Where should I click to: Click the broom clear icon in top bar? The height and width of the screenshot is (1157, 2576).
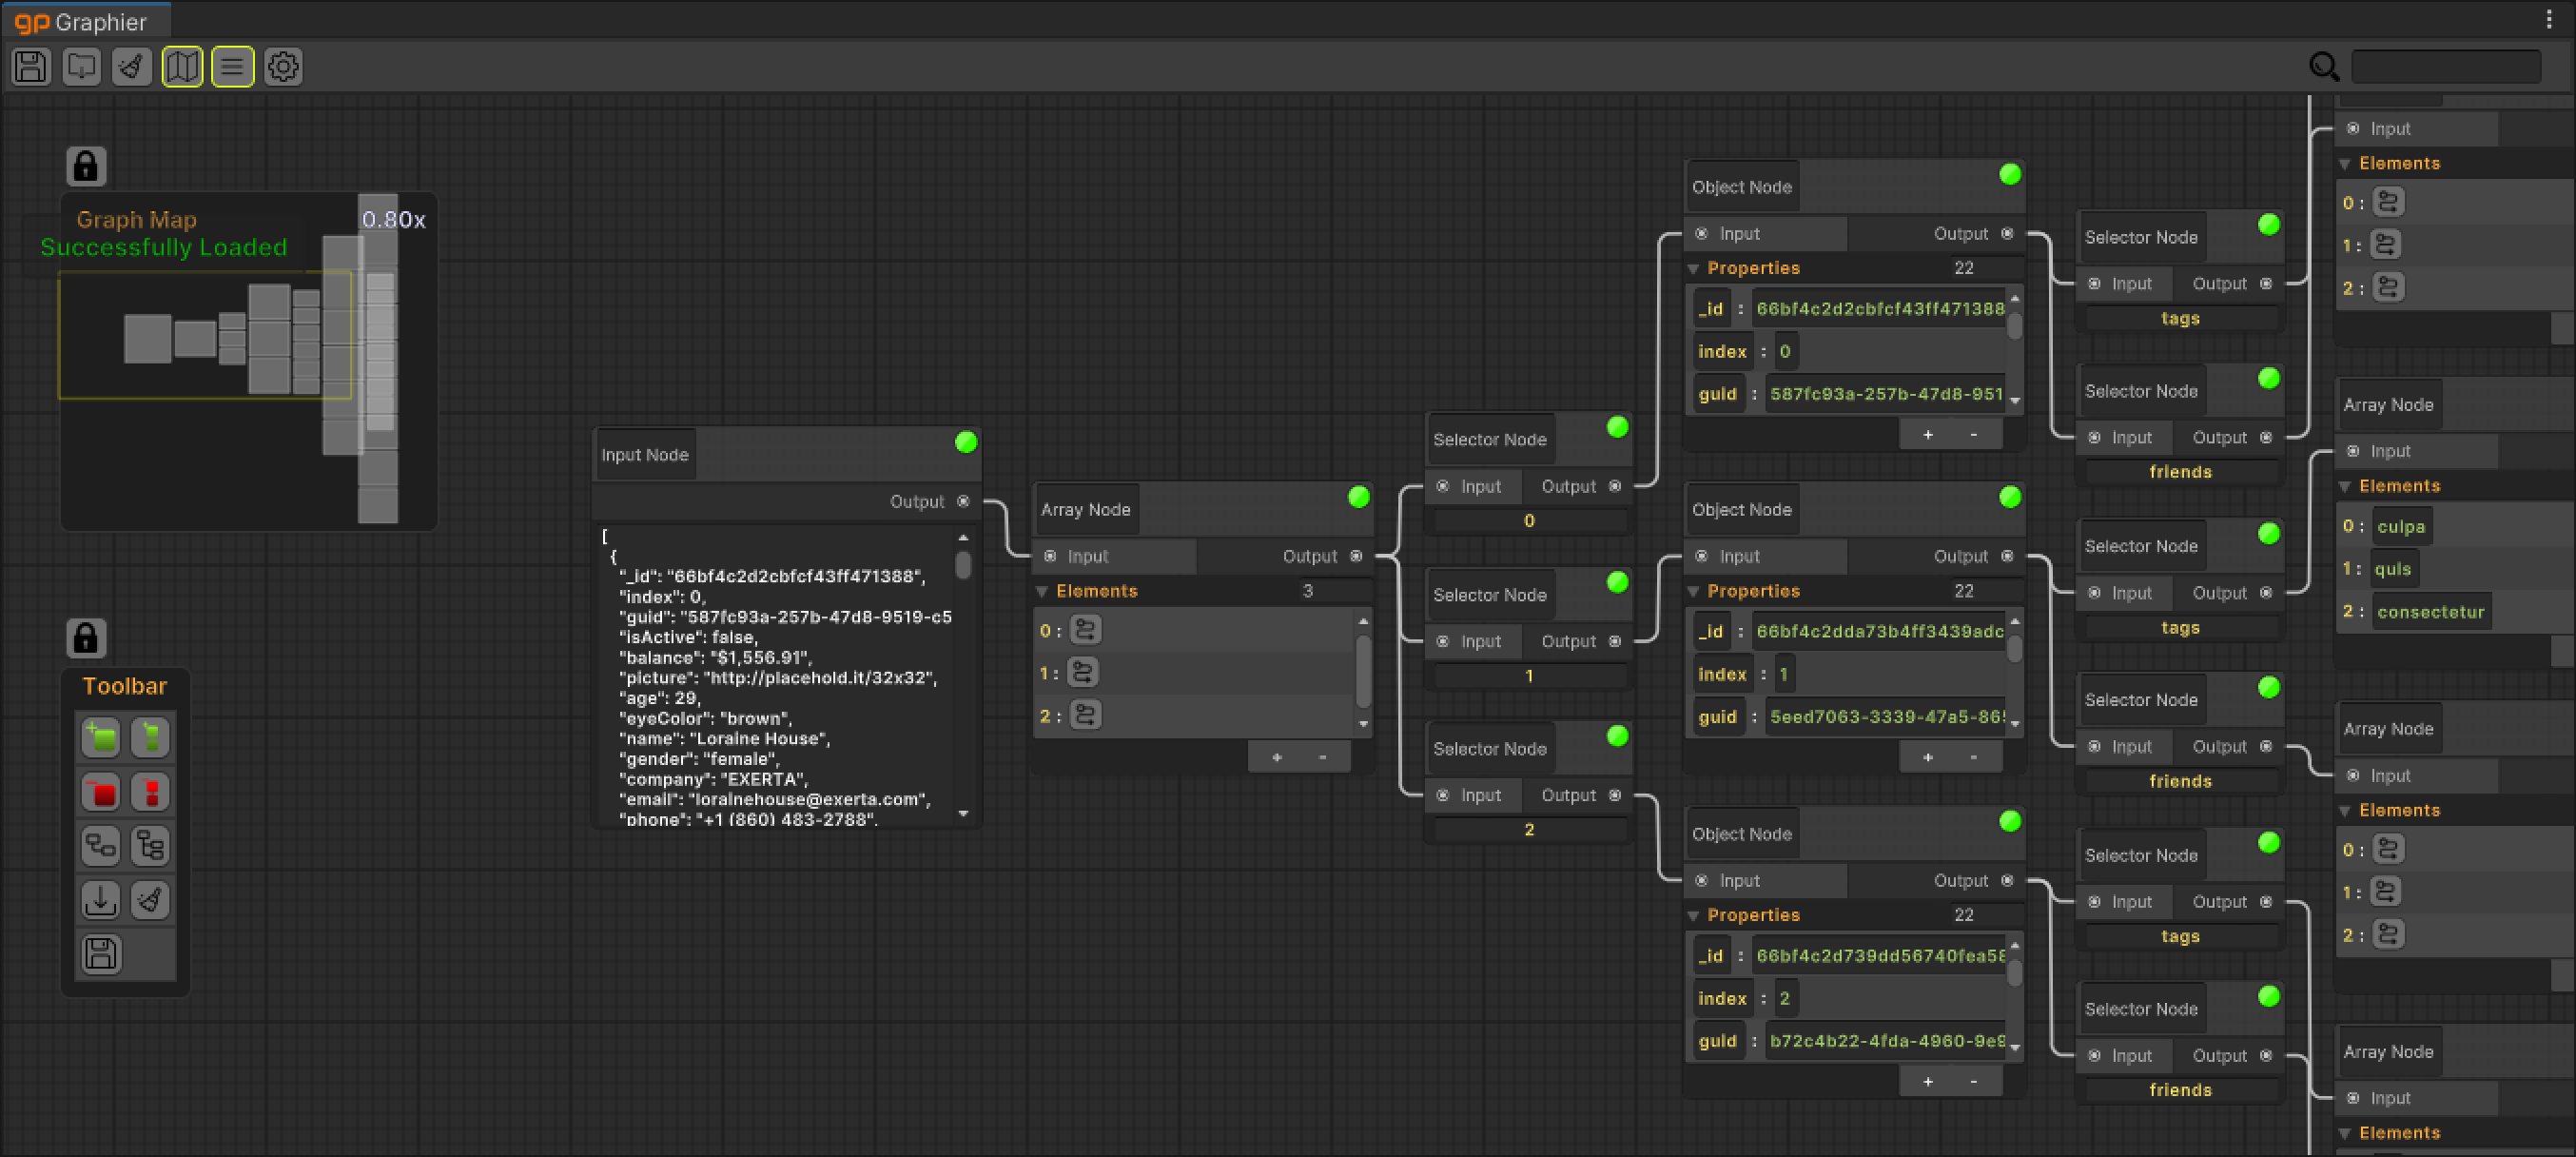pos(132,67)
